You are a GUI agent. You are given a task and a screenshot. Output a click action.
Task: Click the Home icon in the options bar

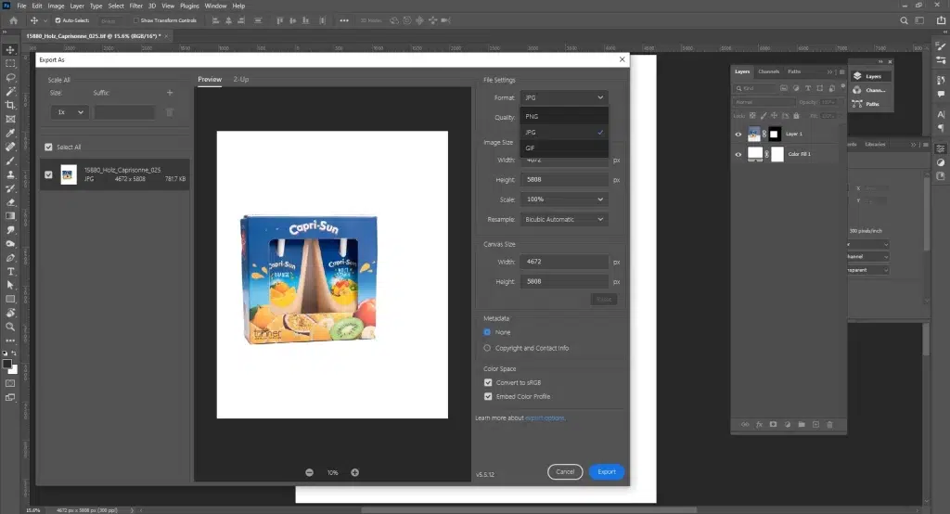coord(13,20)
